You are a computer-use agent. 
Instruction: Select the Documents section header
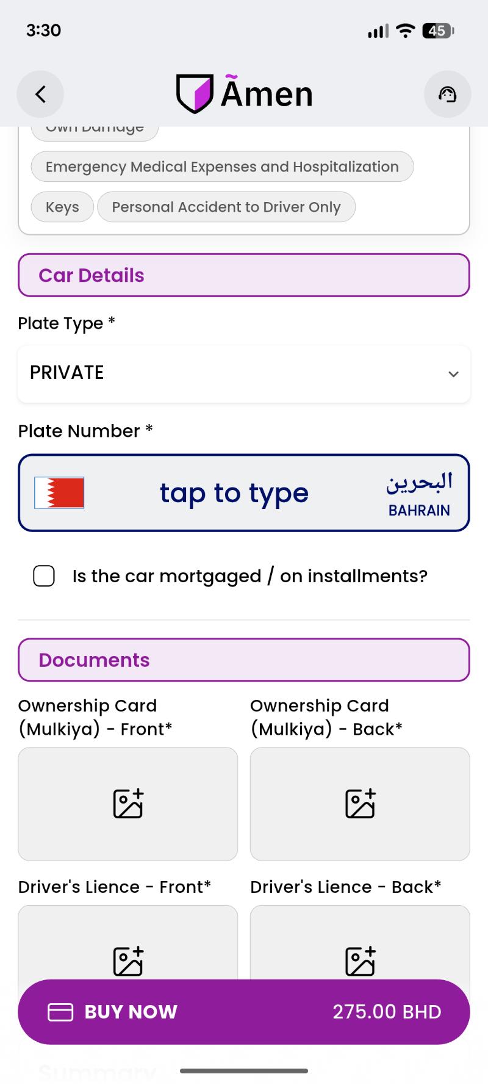(244, 660)
